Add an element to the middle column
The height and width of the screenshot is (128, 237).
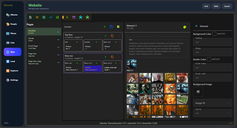coord(97,42)
